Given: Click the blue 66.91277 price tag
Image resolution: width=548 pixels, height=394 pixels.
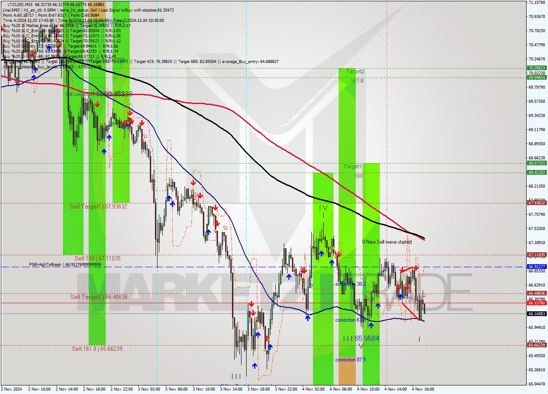Looking at the screenshot, I should pos(536,267).
